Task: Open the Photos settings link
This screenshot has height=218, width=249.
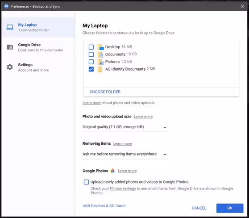Action: pyautogui.click(x=123, y=189)
